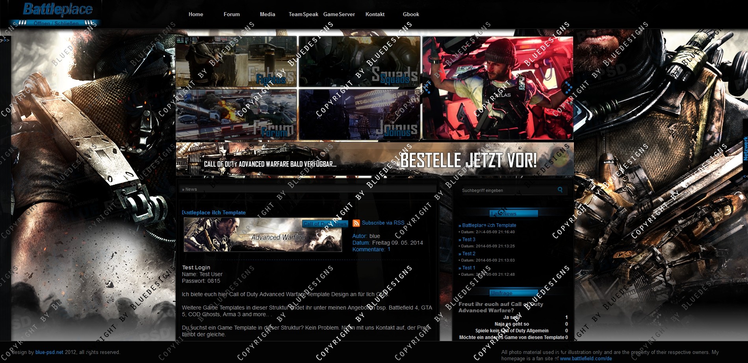Open GameServer navigation item
This screenshot has width=748, height=363.
coord(339,14)
